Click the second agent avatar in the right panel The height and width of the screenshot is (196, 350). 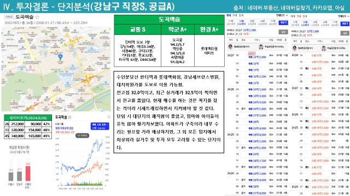click(x=324, y=48)
